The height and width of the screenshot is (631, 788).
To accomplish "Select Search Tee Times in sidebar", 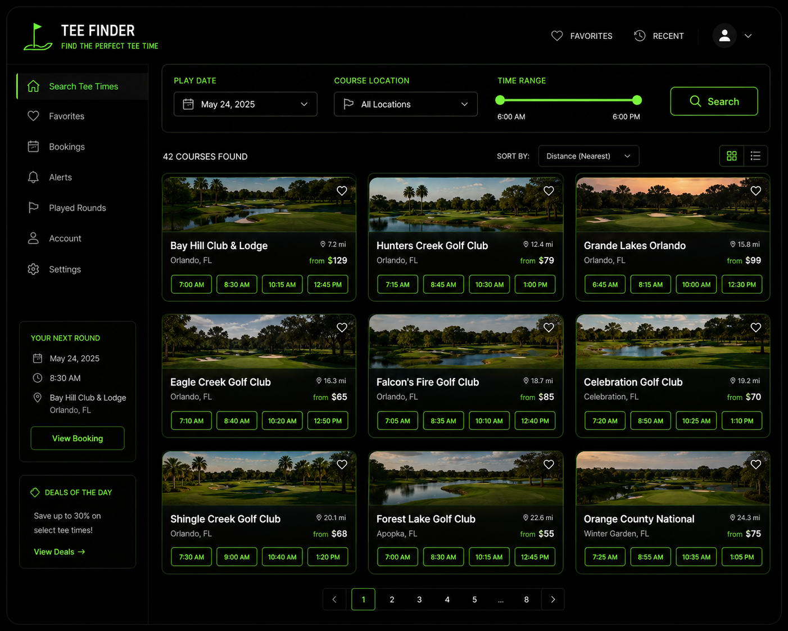I will coord(83,86).
